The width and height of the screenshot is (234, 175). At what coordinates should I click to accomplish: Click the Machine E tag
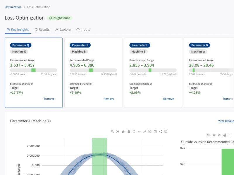(x=19, y=52)
